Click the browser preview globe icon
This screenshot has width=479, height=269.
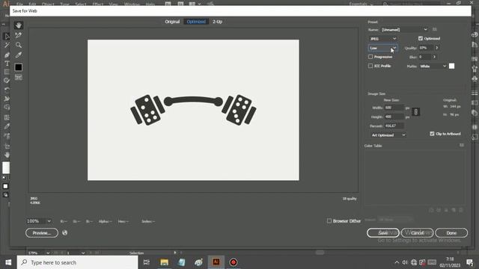(x=65, y=232)
